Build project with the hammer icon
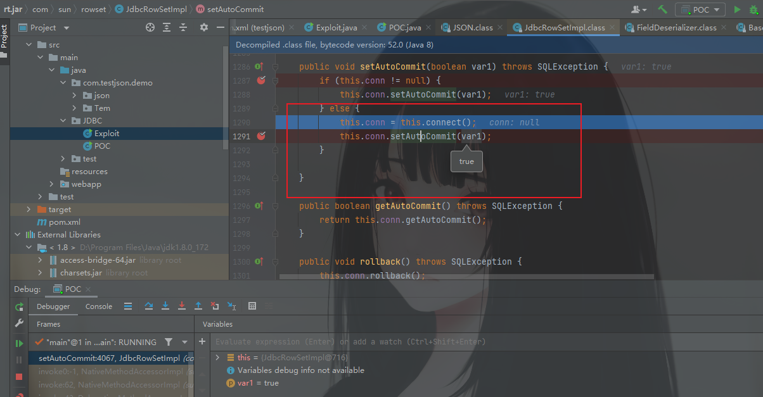 (662, 9)
